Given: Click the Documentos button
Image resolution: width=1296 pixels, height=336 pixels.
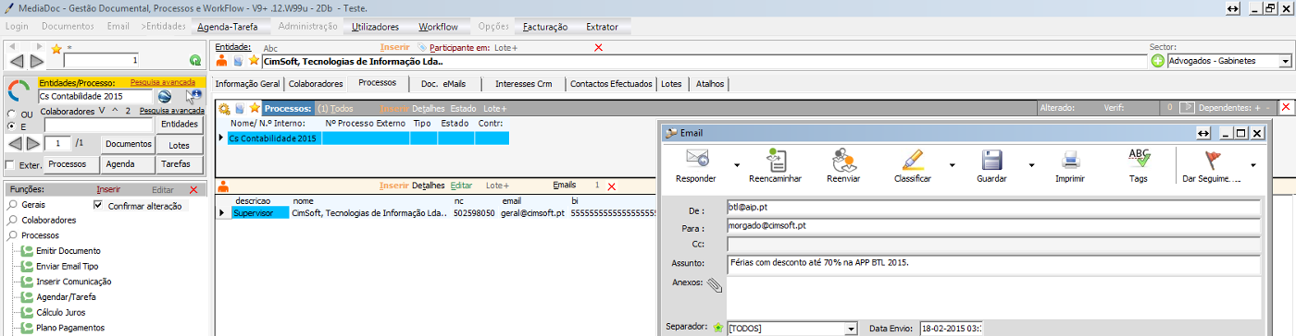Looking at the screenshot, I should 128,145.
